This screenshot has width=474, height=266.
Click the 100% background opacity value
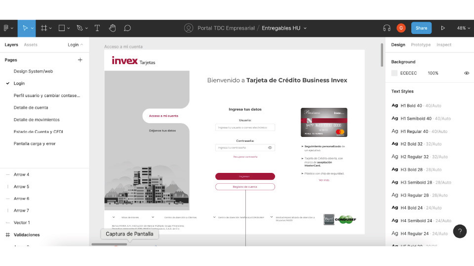click(433, 73)
